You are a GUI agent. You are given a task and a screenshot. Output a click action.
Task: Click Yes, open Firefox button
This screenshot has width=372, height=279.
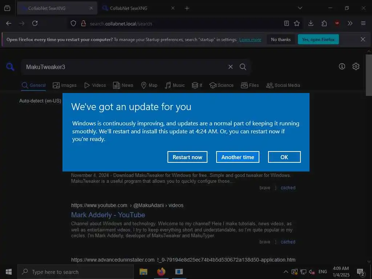click(x=318, y=40)
